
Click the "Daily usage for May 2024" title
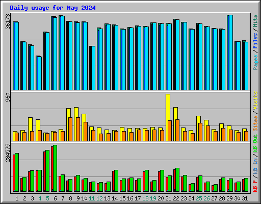point(53,8)
